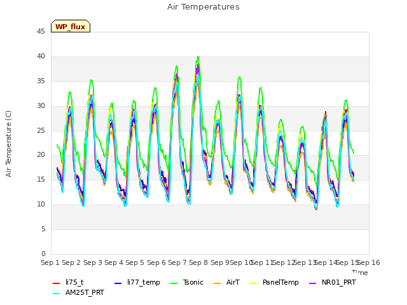This screenshot has height=305, width=407.
Task: Click the Sep 6 x-axis tick label
Action: tap(156, 262)
